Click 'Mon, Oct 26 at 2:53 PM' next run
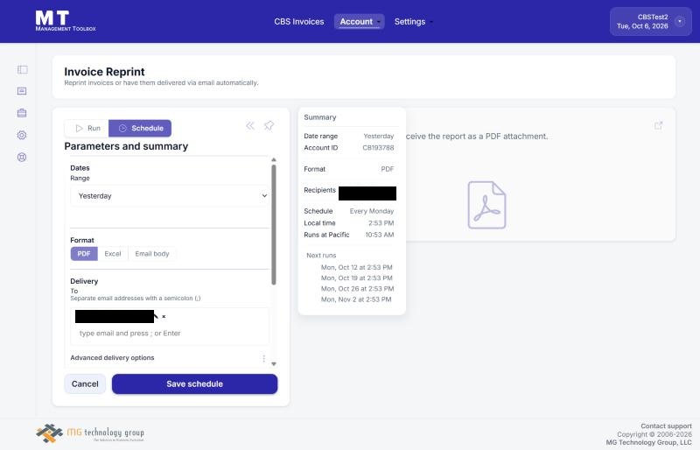 [357, 289]
